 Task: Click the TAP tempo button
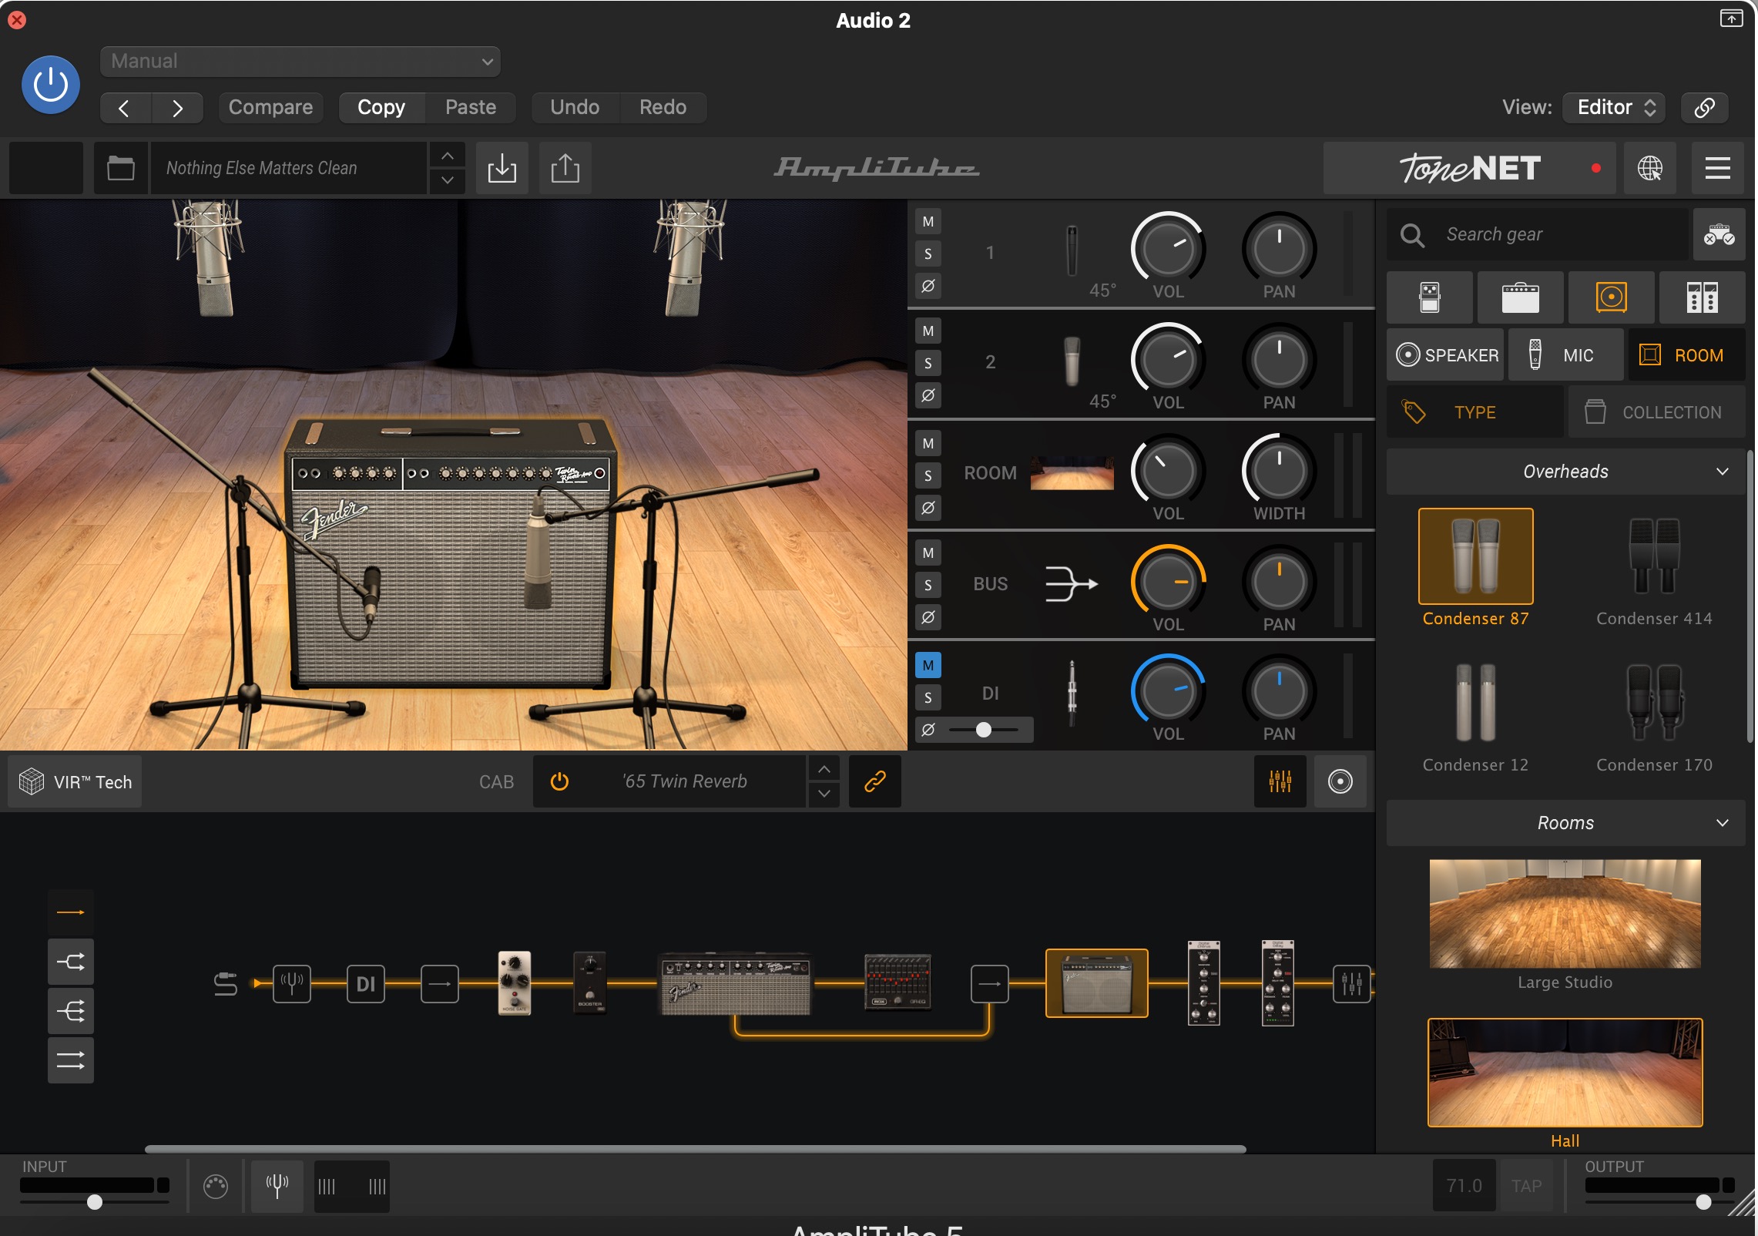pos(1526,1186)
